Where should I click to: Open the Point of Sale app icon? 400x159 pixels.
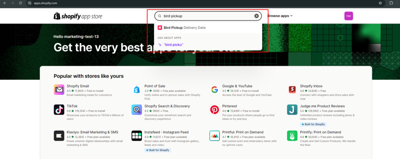137,90
